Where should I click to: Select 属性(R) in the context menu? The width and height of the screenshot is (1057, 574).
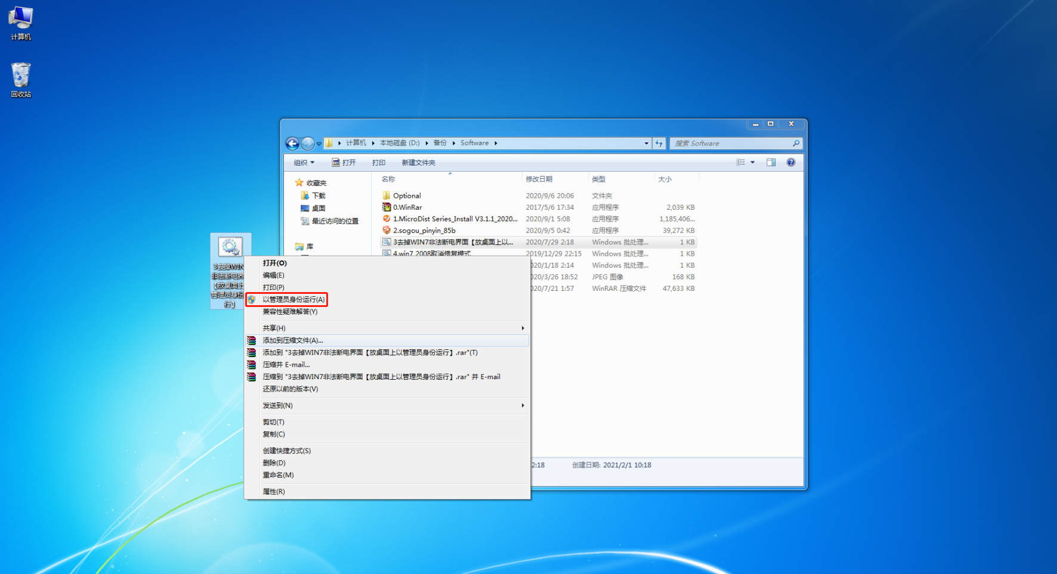pyautogui.click(x=274, y=492)
